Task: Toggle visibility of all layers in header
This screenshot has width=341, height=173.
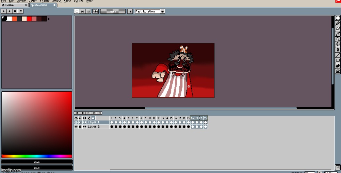Action: [76, 118]
